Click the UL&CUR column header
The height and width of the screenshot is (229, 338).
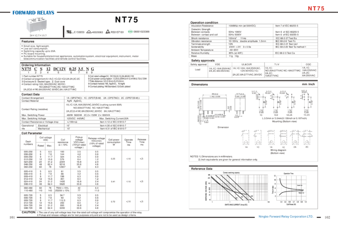247,64
